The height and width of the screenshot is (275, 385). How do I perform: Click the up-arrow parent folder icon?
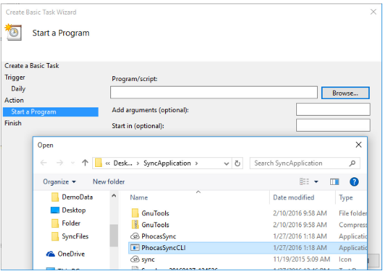coord(85,163)
